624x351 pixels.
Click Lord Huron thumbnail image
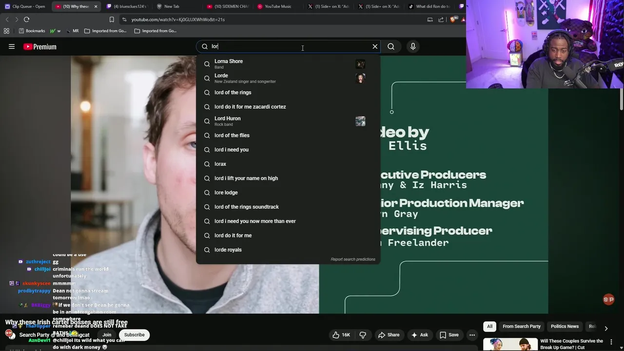(x=360, y=121)
